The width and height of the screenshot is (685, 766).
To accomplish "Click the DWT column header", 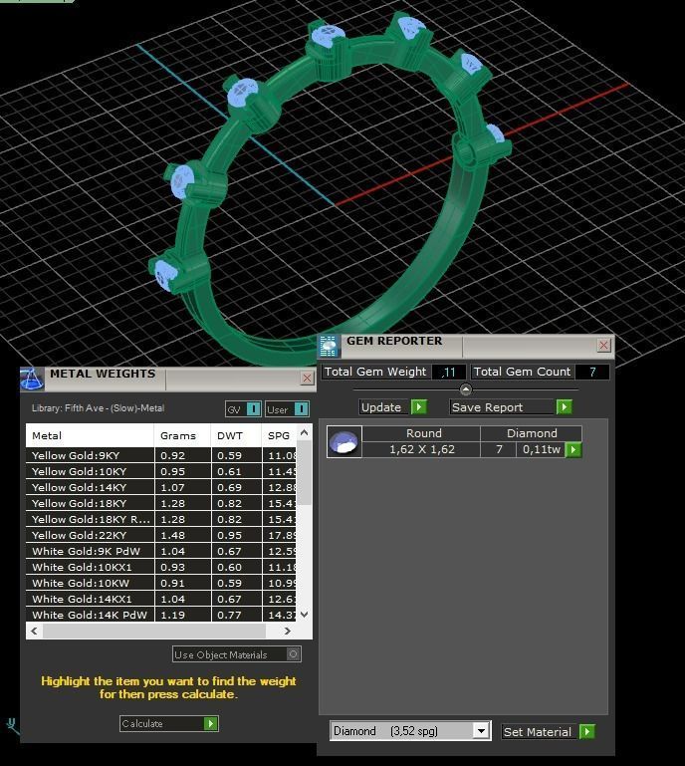I will (236, 435).
